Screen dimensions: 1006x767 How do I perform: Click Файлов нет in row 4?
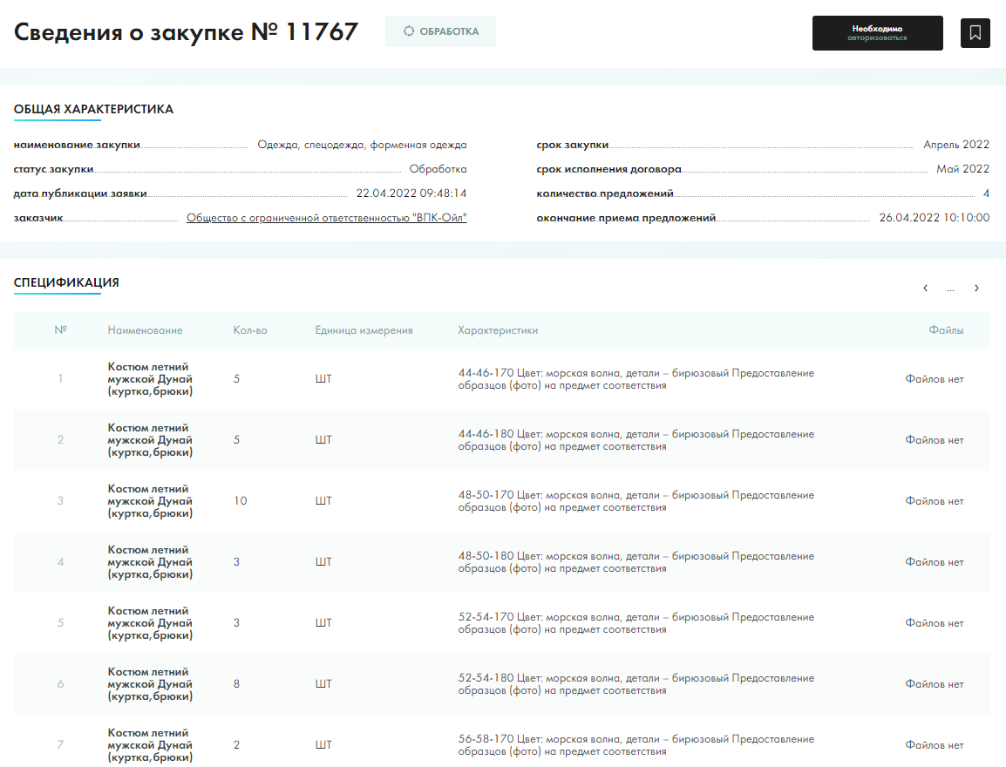[935, 562]
